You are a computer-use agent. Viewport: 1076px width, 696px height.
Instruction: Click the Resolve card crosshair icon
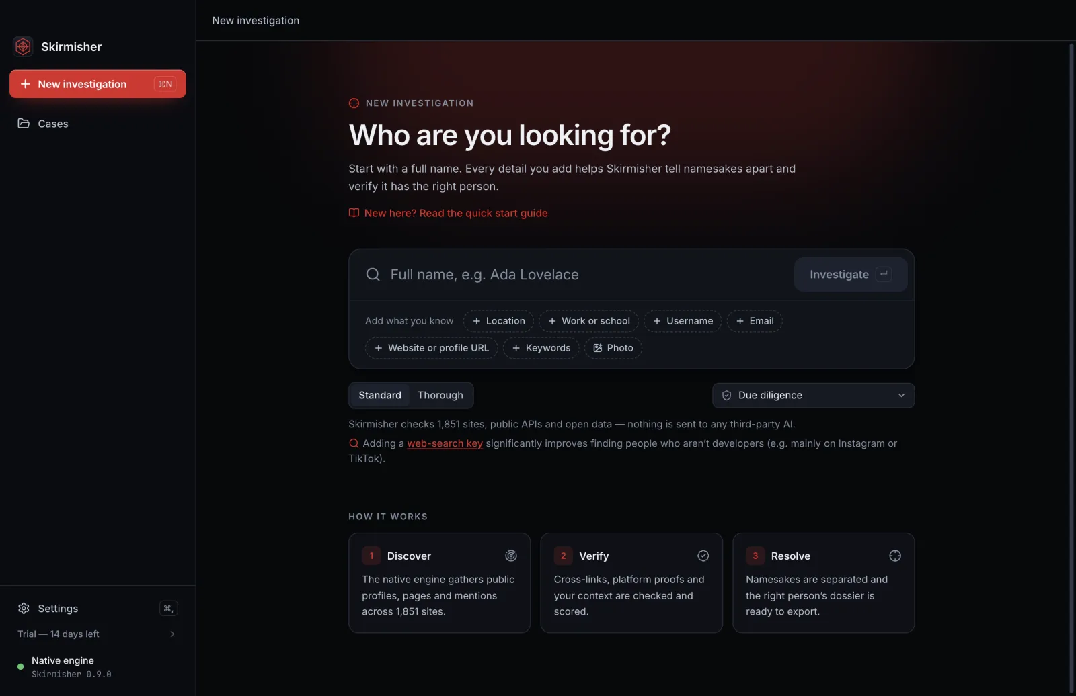pos(895,556)
